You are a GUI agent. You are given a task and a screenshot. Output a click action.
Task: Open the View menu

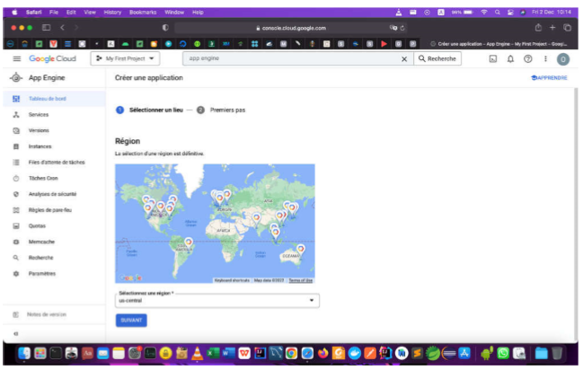90,13
